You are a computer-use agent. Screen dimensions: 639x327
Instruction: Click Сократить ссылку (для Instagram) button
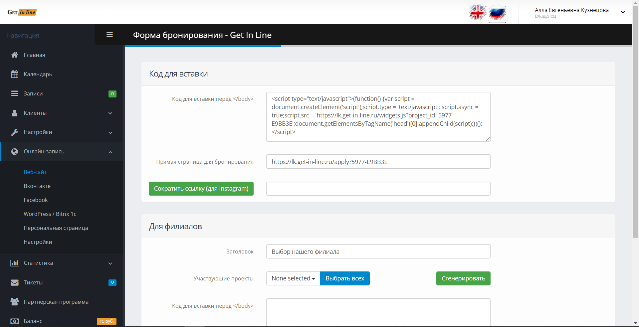point(201,189)
